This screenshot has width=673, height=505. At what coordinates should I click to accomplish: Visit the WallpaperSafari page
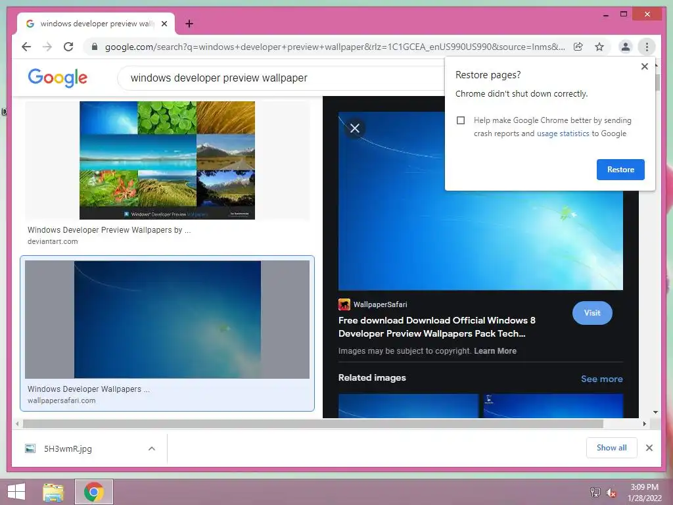click(592, 313)
